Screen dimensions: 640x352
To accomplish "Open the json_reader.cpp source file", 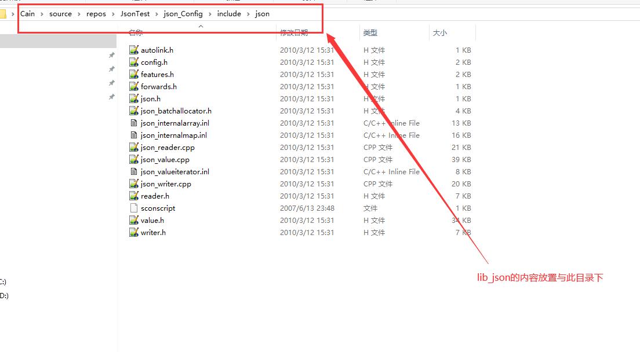I will pos(168,147).
